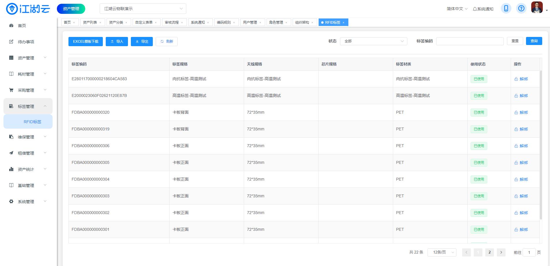This screenshot has height=266, width=550.
Task: Click the mobile phone icon in header
Action: tap(506, 8)
